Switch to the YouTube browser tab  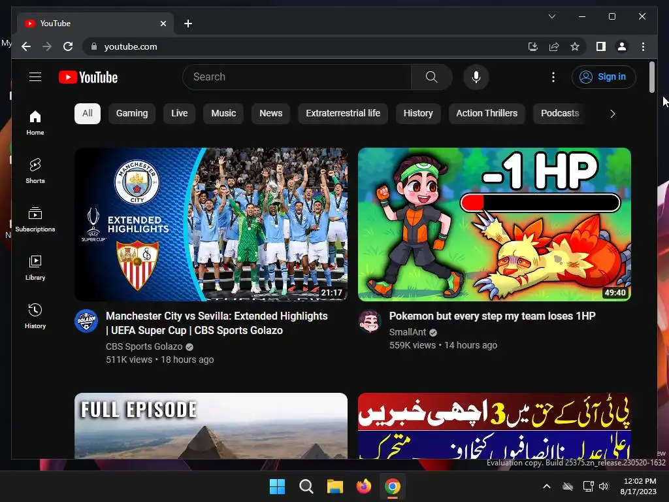coord(95,24)
